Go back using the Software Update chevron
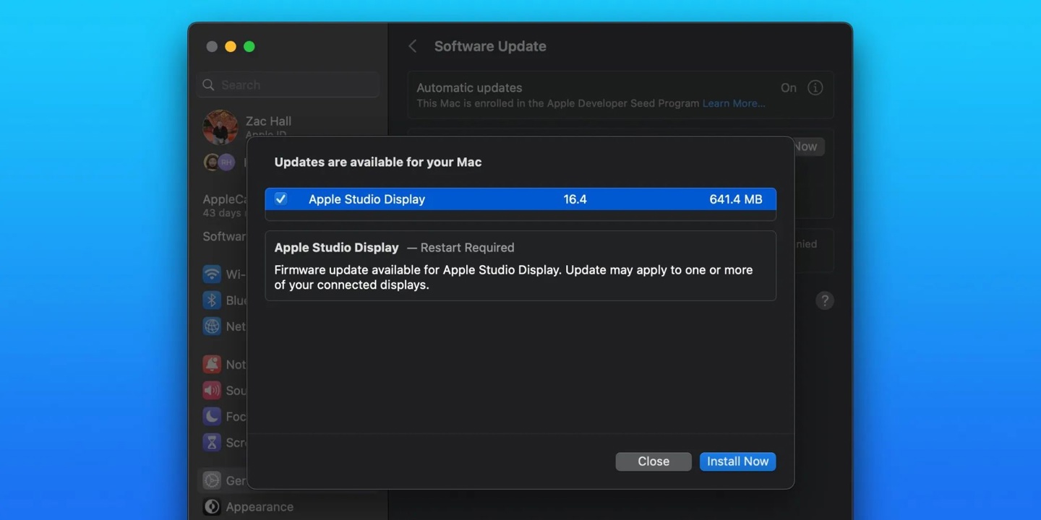Image resolution: width=1041 pixels, height=520 pixels. [x=413, y=46]
